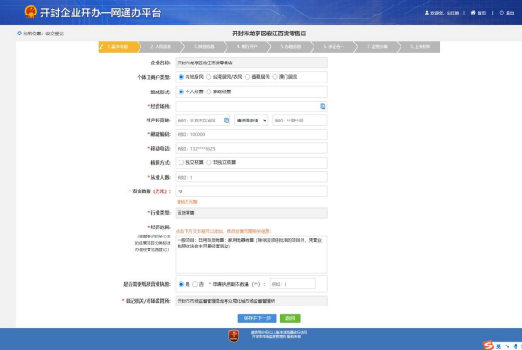Select 是 for paper business license
The height and width of the screenshot is (350, 522).
pos(181,284)
